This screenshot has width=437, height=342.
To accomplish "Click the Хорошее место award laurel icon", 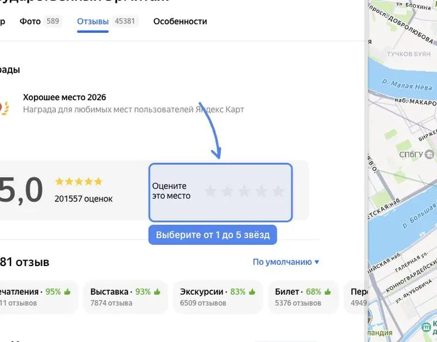I will coord(4,108).
